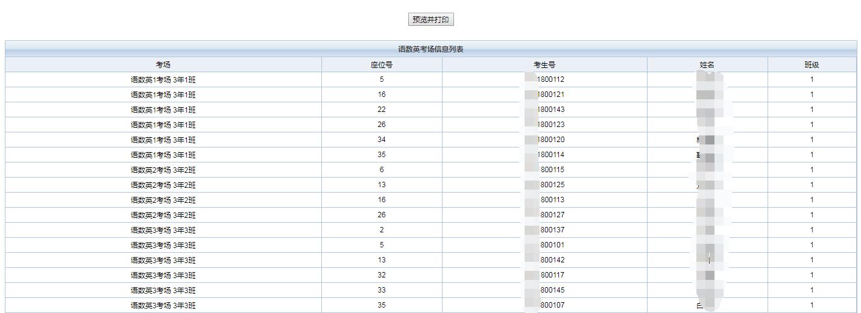Screen dimensions: 861x313
Task: Click seat 5 in the 800112 row
Action: coord(382,79)
